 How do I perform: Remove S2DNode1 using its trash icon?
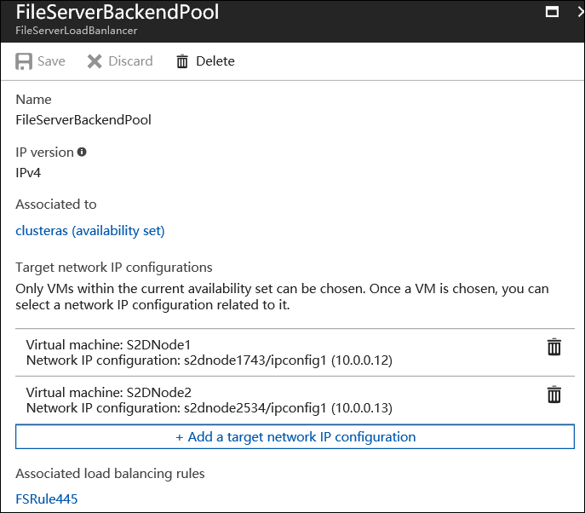553,347
